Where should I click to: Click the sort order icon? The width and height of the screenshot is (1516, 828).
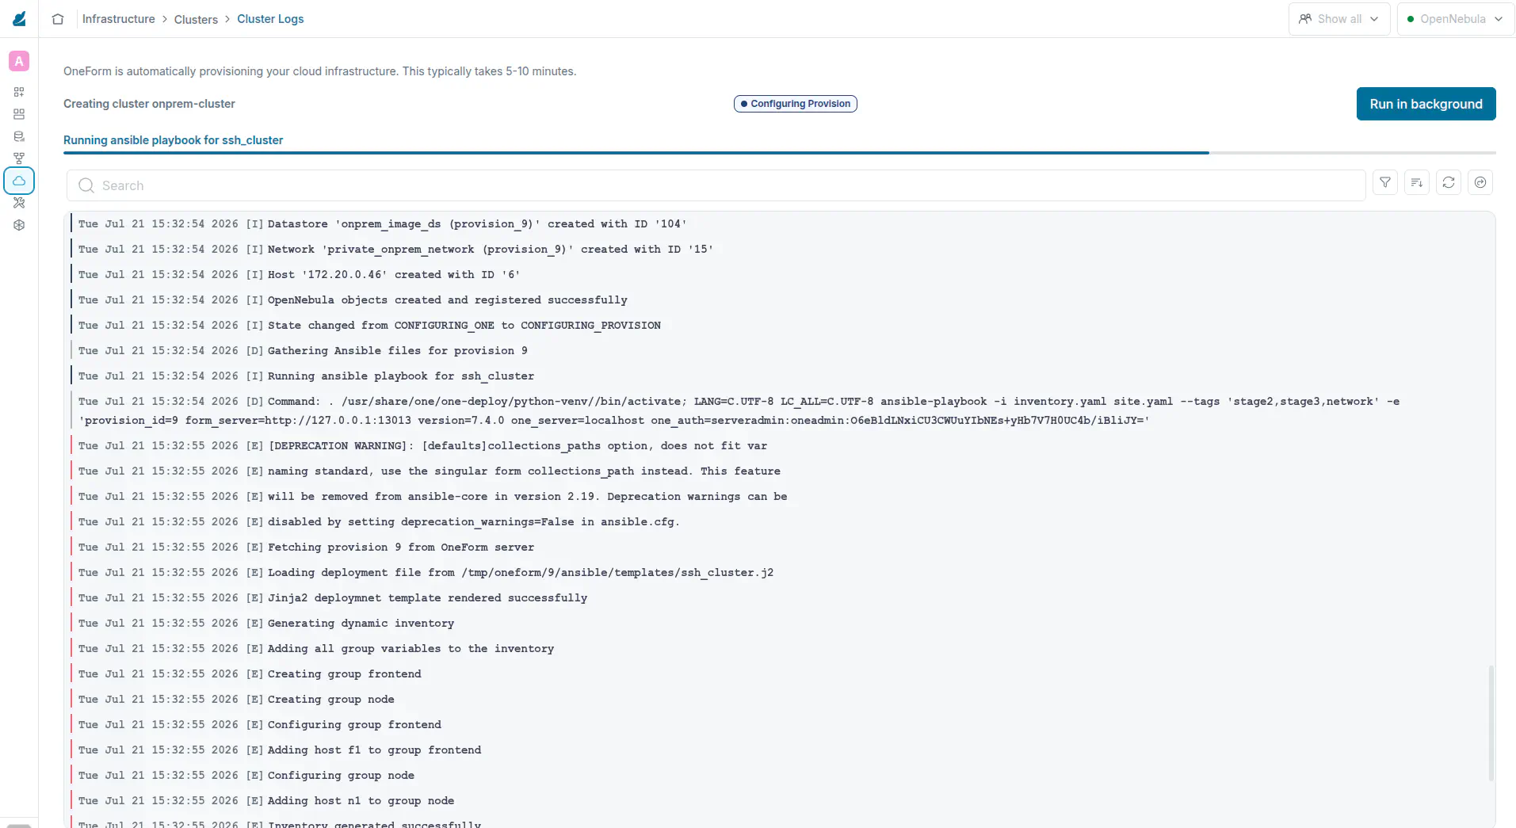click(x=1417, y=182)
